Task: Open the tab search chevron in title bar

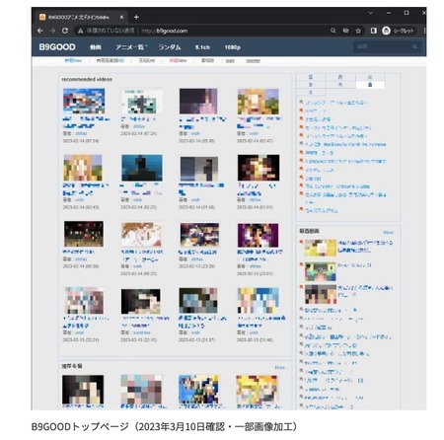Action: point(371,13)
